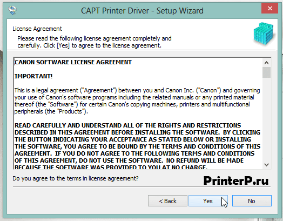Click 'Do you agree to the terms' question
Screen dimensions: 283x221
[76, 178]
